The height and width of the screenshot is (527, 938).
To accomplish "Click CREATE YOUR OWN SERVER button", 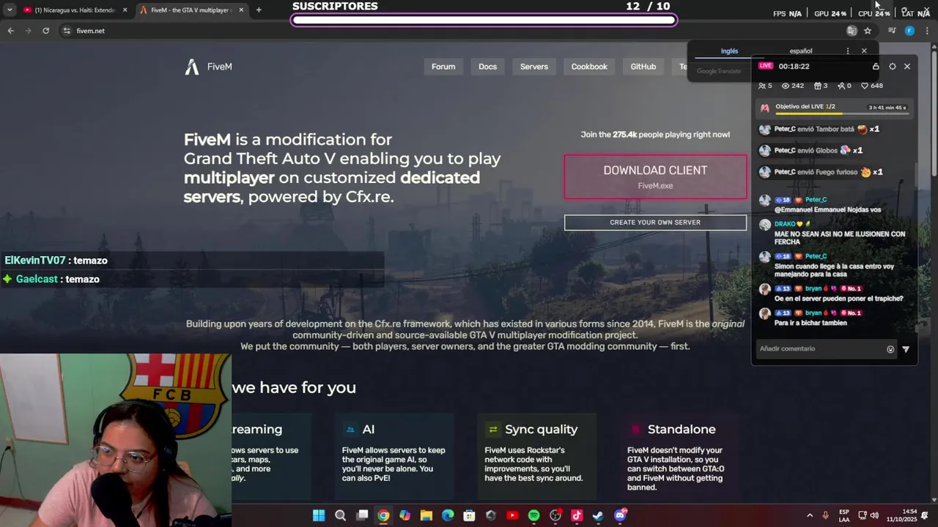I will [655, 223].
